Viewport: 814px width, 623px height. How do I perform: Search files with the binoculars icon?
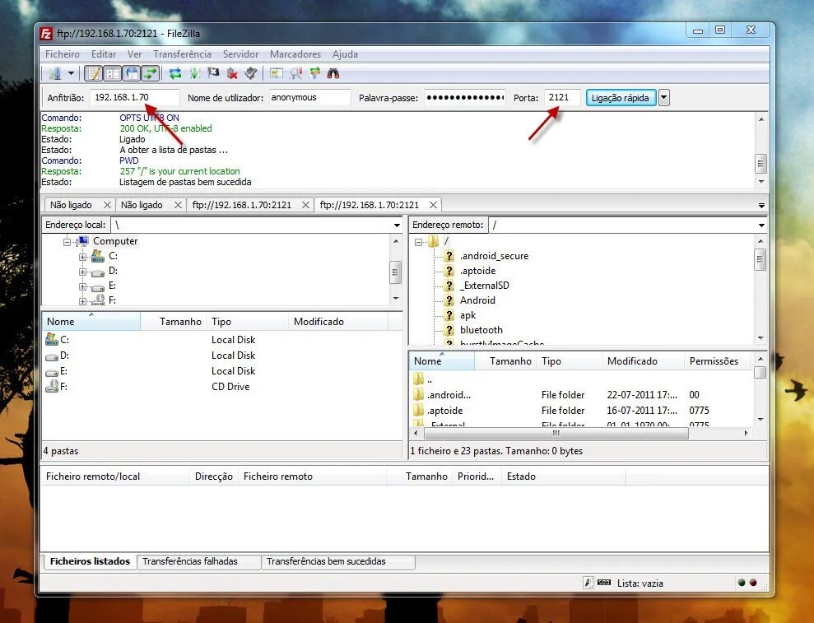pos(333,74)
